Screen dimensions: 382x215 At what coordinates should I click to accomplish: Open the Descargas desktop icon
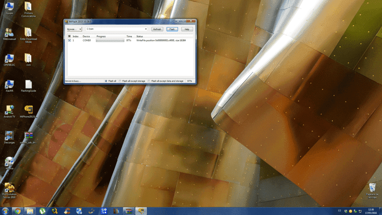point(9,138)
